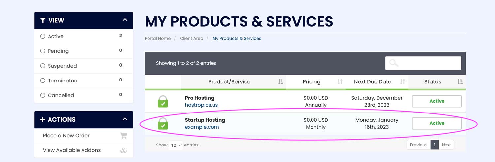Click the Active status button for Startup Hosting

pos(437,123)
